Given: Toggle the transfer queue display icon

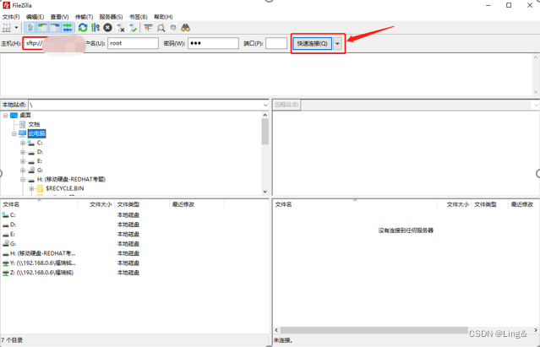Looking at the screenshot, I should coord(68,28).
